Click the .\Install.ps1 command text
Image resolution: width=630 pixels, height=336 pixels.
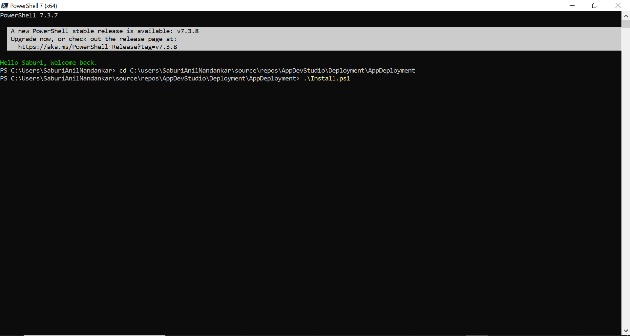point(327,78)
